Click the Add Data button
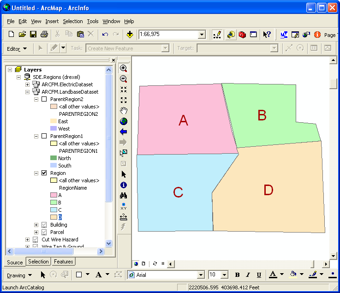The width and height of the screenshot is (340, 293). coord(130,34)
